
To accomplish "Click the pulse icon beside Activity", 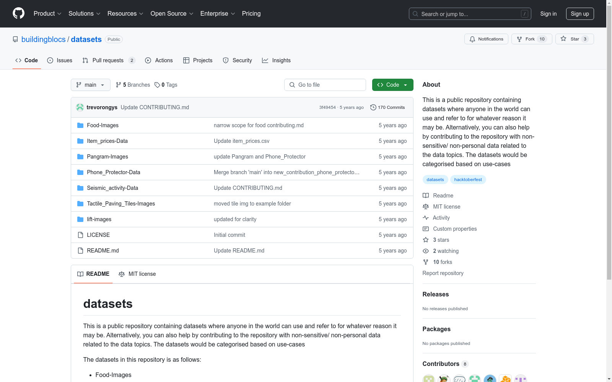I will click(x=426, y=218).
